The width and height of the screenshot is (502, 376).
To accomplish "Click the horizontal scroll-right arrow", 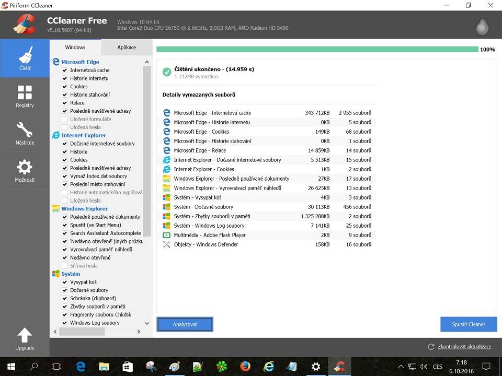I will pyautogui.click(x=139, y=332).
